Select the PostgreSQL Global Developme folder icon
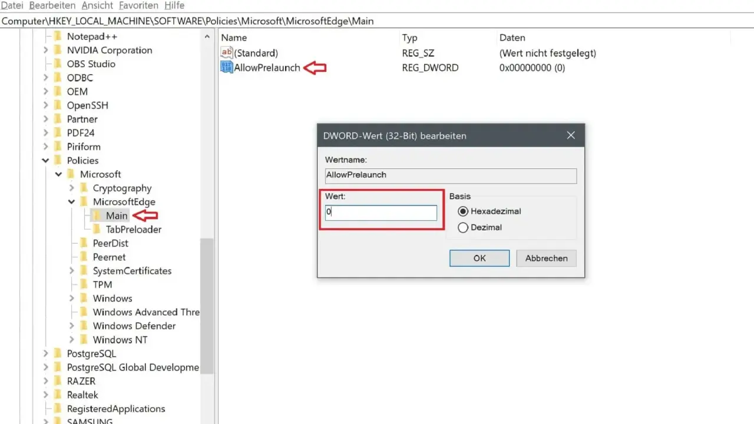 point(58,367)
